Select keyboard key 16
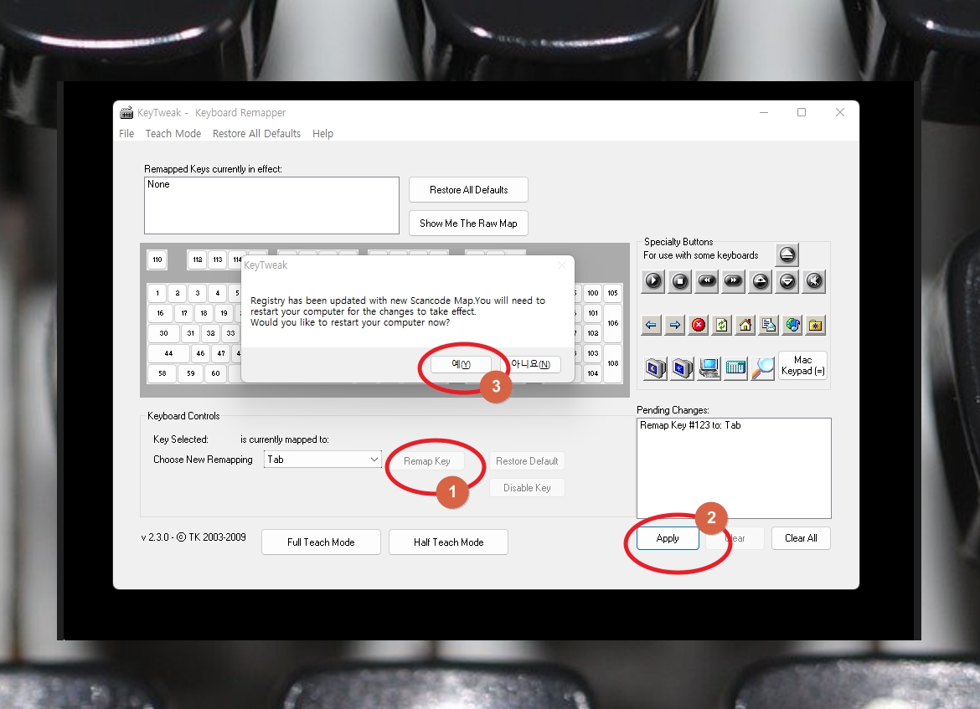 pos(161,313)
